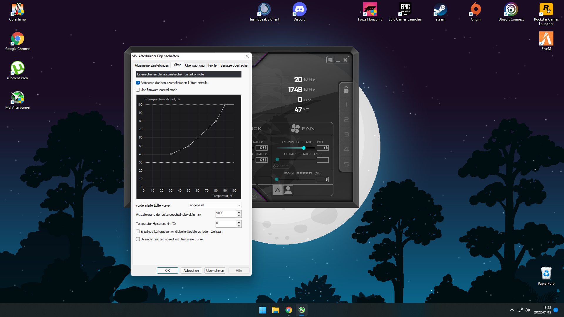Switch to the Überwachung tab

pos(195,65)
